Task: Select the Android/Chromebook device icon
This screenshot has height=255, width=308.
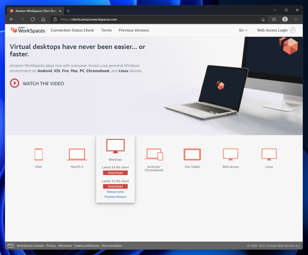Action: (x=154, y=154)
